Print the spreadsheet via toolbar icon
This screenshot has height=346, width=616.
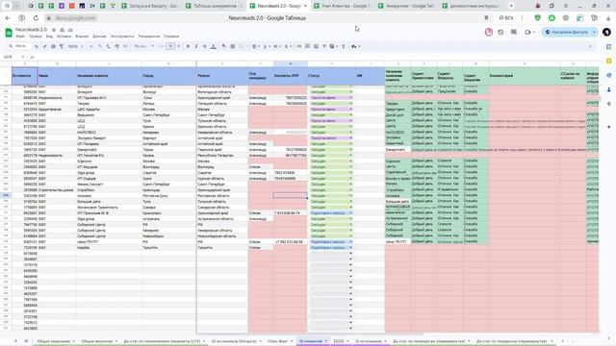53,46
